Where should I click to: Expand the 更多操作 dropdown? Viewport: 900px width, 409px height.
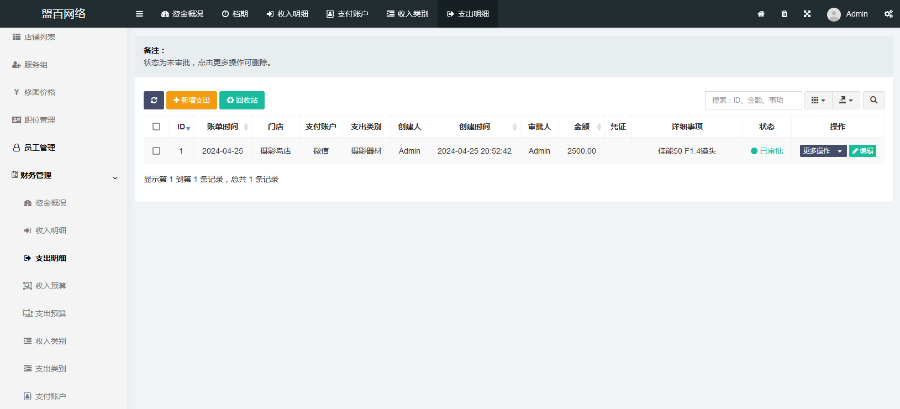pos(840,151)
